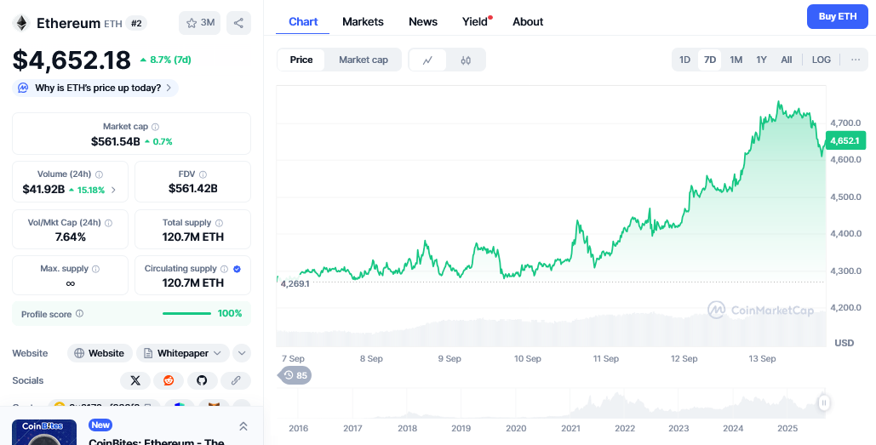This screenshot has width=876, height=445.
Task: Click the Circulating supply info icon
Action: (224, 269)
